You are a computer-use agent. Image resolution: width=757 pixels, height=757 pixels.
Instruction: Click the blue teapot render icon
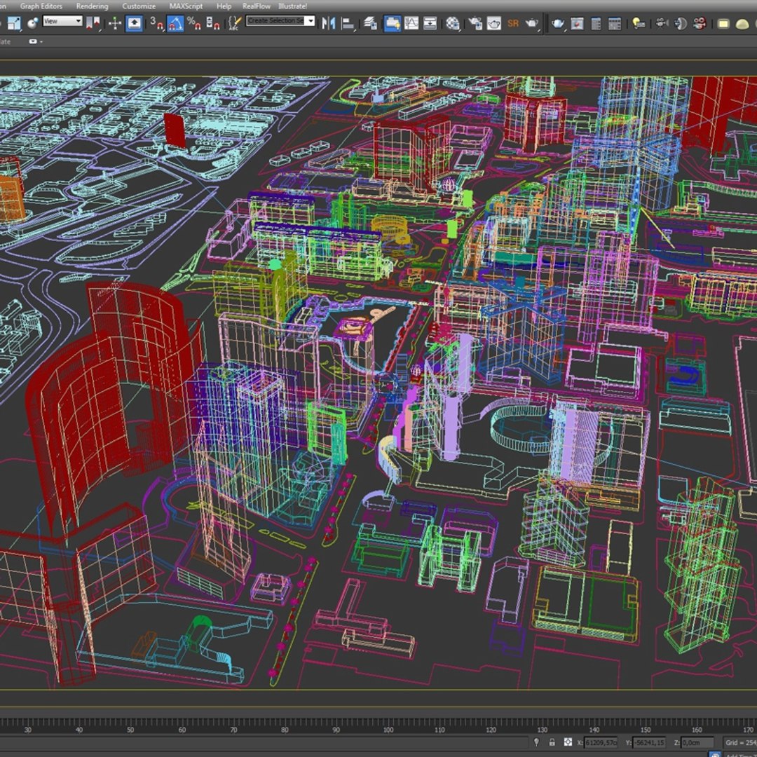558,22
